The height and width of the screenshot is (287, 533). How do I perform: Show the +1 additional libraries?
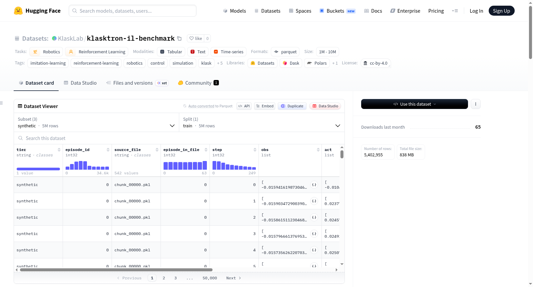point(335,63)
